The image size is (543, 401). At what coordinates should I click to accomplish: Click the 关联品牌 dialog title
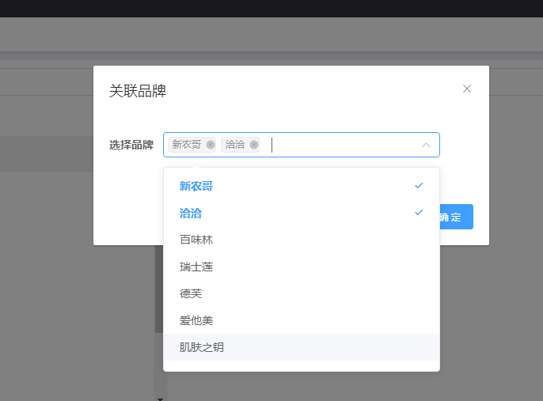[x=138, y=90]
